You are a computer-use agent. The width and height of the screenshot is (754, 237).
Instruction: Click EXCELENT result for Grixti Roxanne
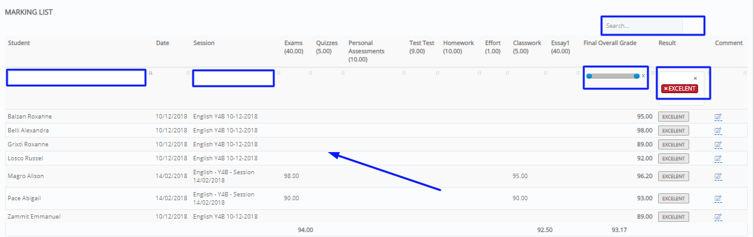click(673, 144)
